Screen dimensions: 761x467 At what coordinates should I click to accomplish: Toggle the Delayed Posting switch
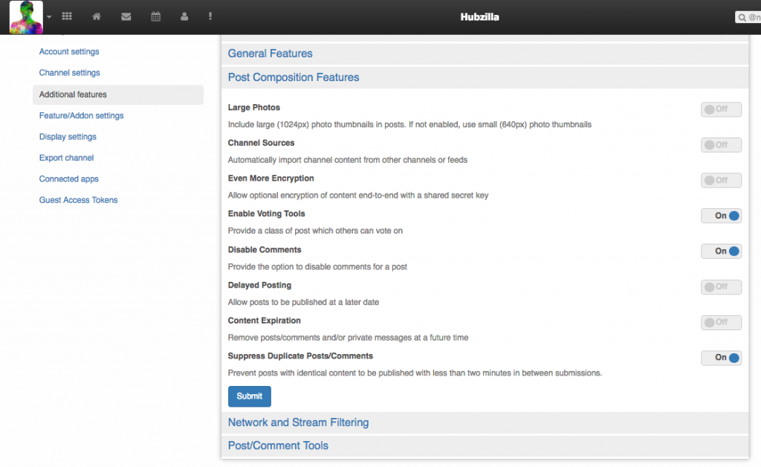point(721,287)
